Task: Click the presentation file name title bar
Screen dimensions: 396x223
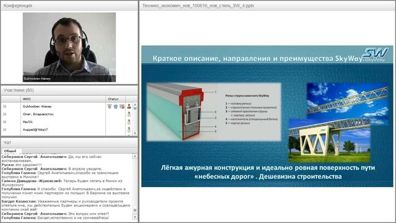Action: pos(267,6)
